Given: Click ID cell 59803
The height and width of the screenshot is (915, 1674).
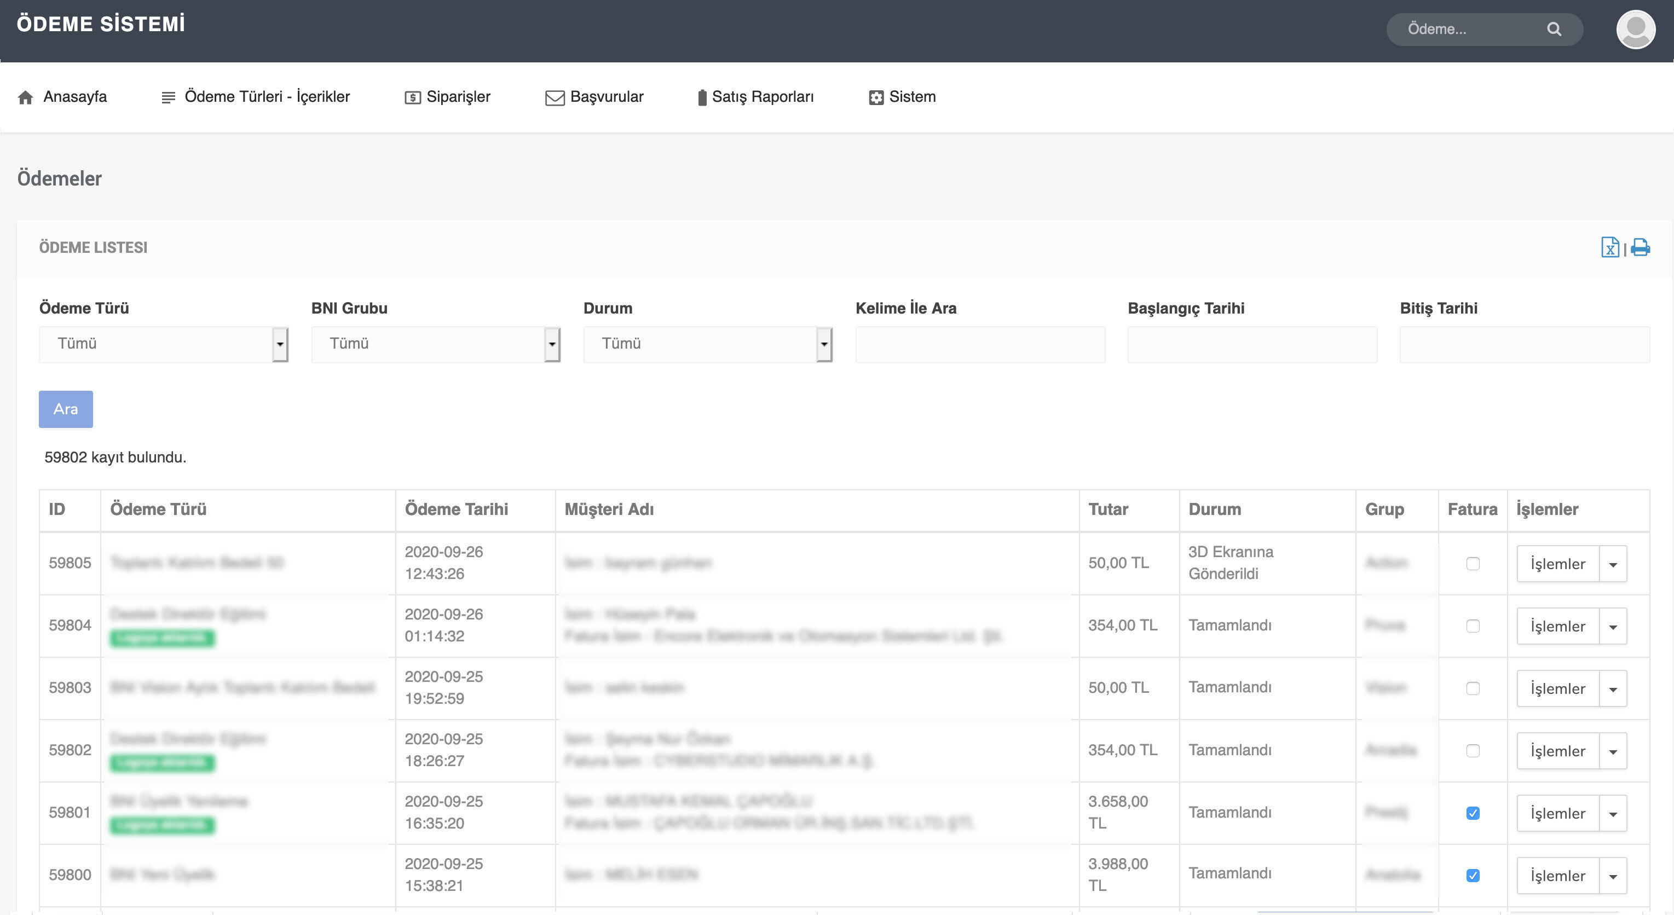Looking at the screenshot, I should [70, 687].
